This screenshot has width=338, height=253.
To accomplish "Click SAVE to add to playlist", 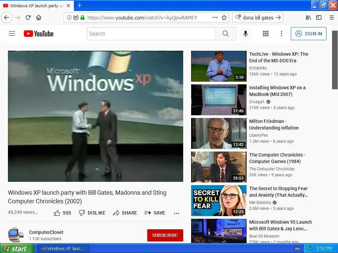I will click(x=155, y=213).
